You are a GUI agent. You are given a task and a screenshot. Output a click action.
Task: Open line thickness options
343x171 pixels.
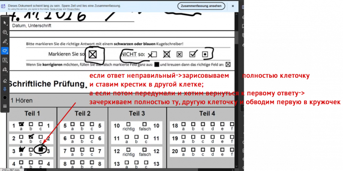point(5,106)
